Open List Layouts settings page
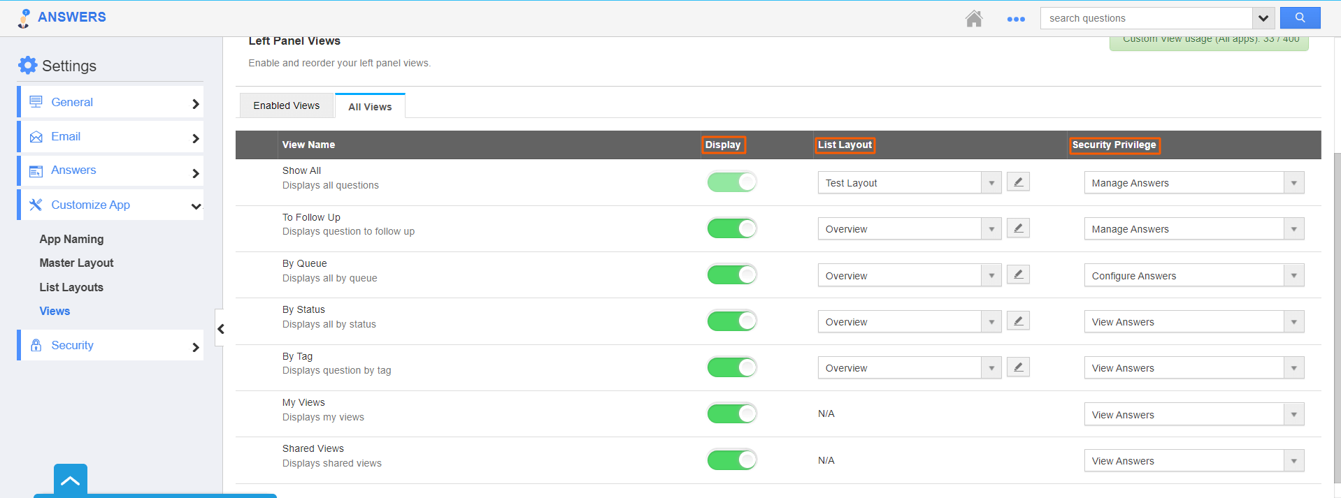Image resolution: width=1341 pixels, height=498 pixels. [x=71, y=287]
